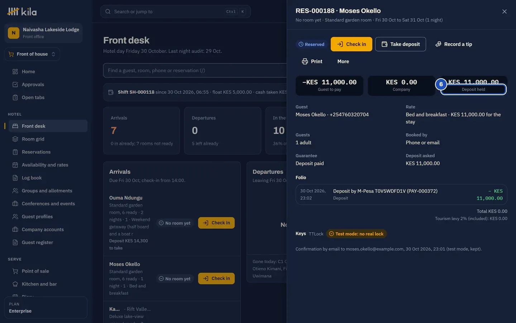Image resolution: width=516 pixels, height=323 pixels.
Task: Open Kitchen and bar
Action: pyautogui.click(x=48, y=284)
